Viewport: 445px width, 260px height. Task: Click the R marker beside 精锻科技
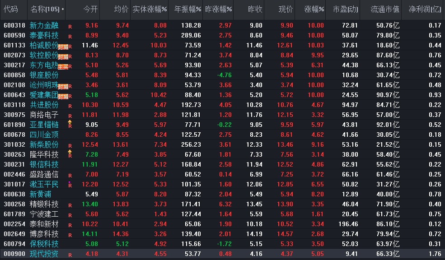(x=70, y=205)
